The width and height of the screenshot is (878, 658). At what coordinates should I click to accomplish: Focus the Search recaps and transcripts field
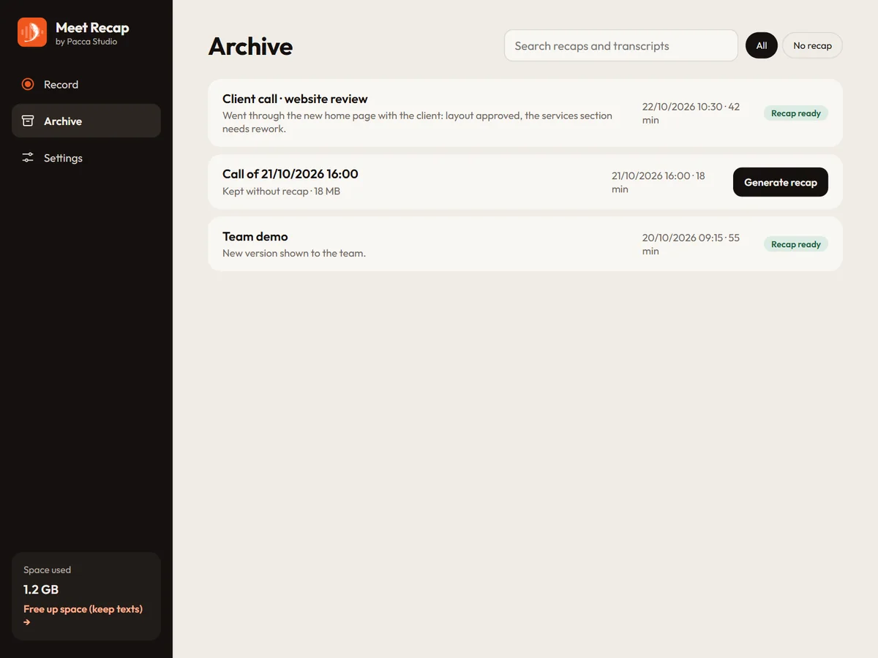click(621, 45)
